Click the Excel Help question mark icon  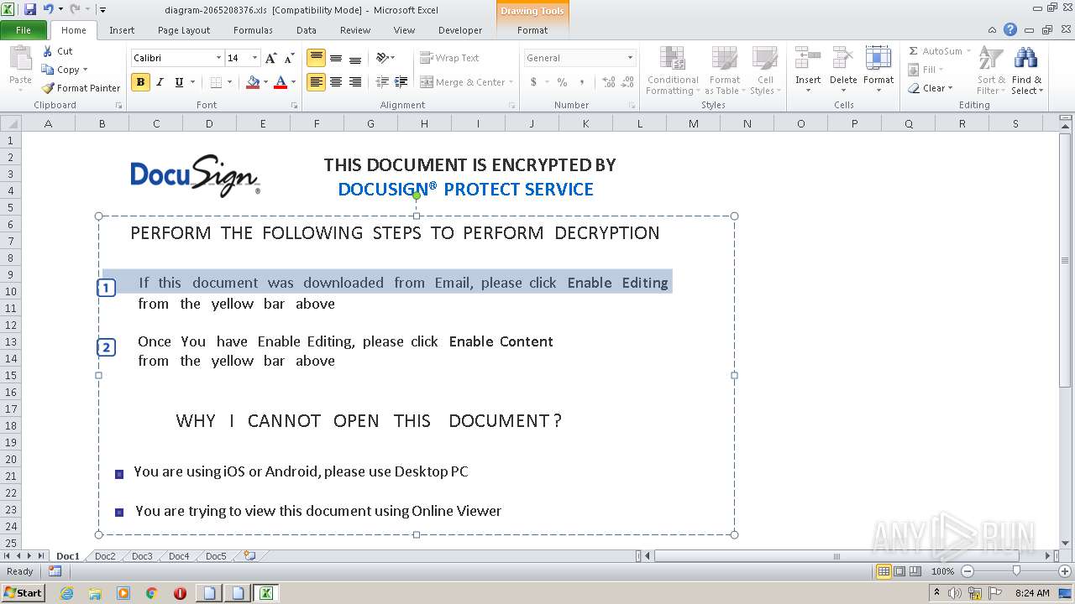point(1010,29)
